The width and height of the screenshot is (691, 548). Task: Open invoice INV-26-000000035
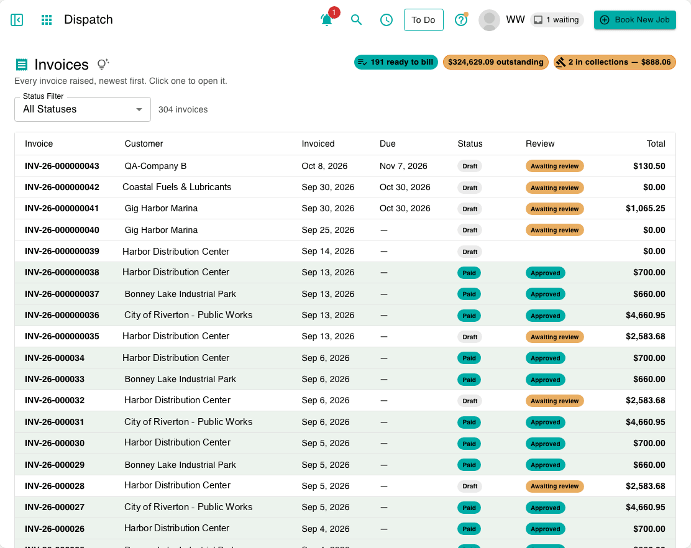[x=345, y=336]
